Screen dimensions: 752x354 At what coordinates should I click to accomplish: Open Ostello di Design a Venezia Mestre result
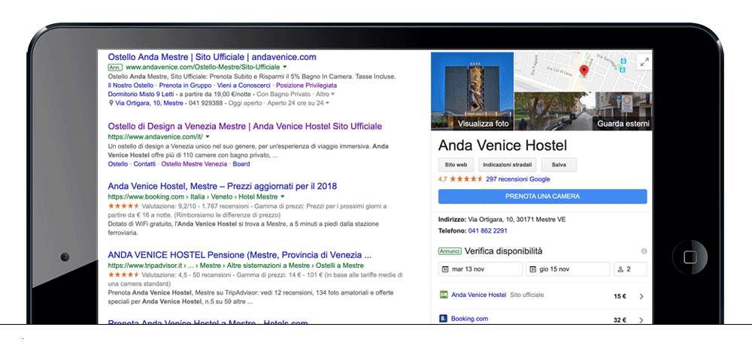pos(245,126)
